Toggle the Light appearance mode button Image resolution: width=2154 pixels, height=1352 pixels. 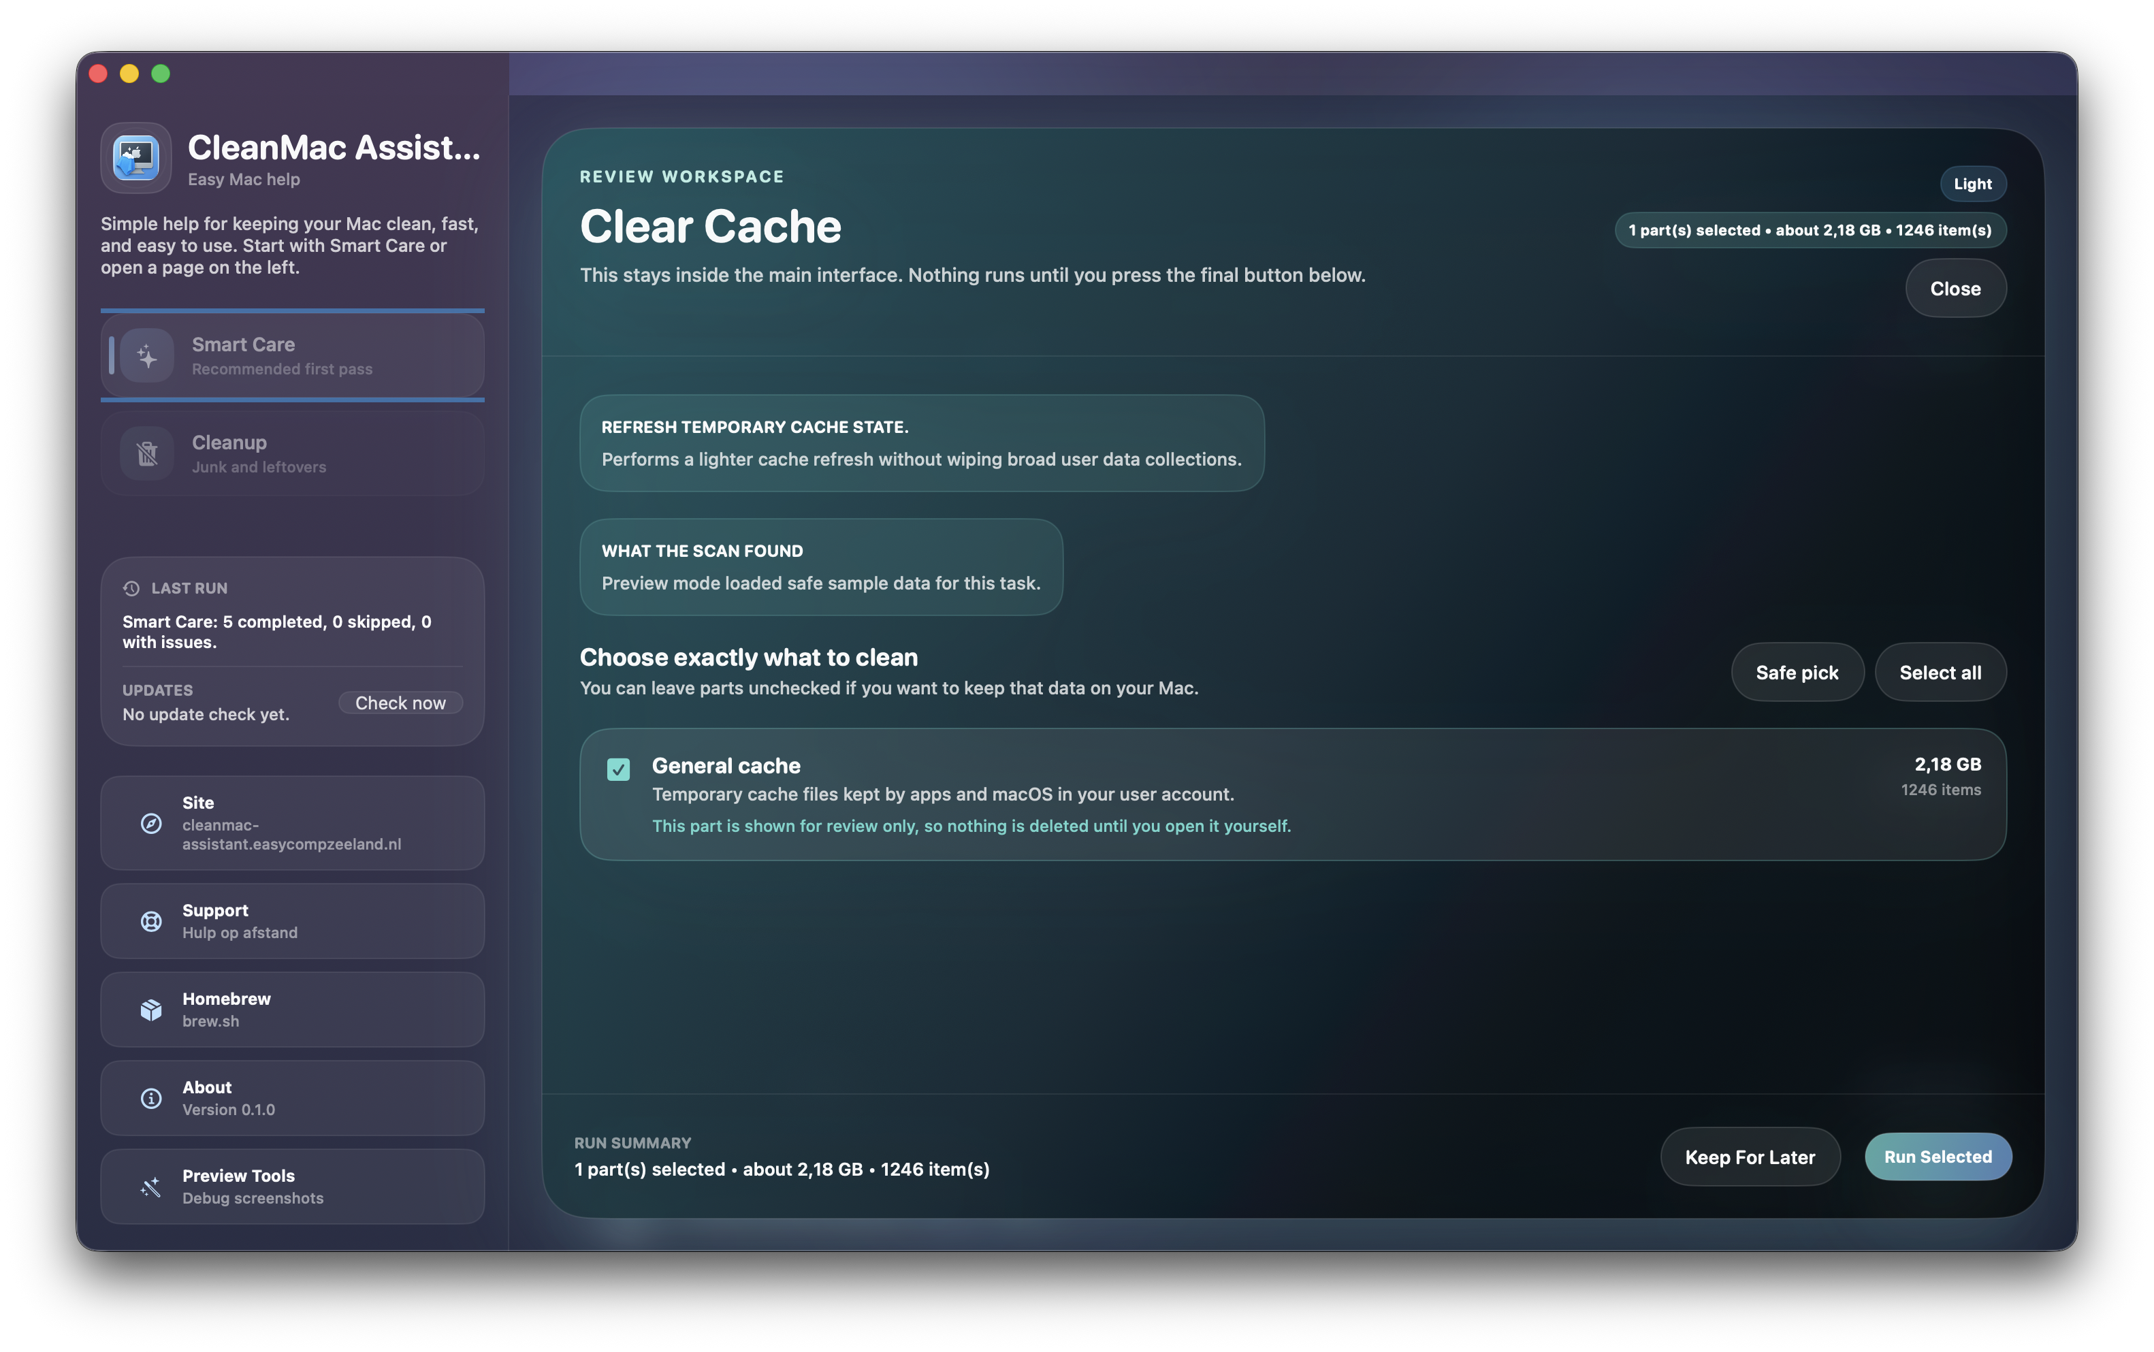click(x=1972, y=184)
